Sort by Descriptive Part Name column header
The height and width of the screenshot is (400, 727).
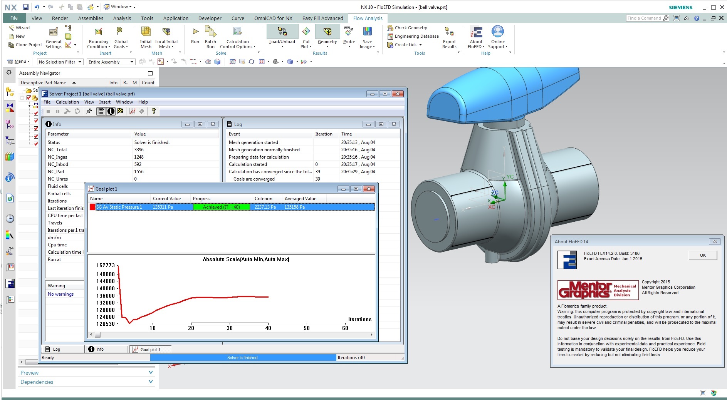click(63, 83)
